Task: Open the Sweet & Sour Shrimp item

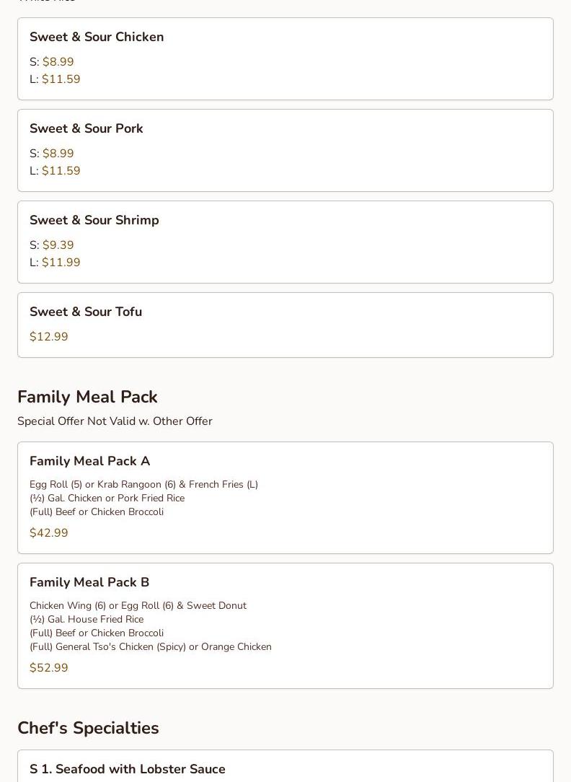Action: tap(285, 242)
